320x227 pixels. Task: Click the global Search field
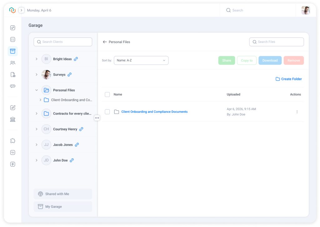tap(257, 10)
